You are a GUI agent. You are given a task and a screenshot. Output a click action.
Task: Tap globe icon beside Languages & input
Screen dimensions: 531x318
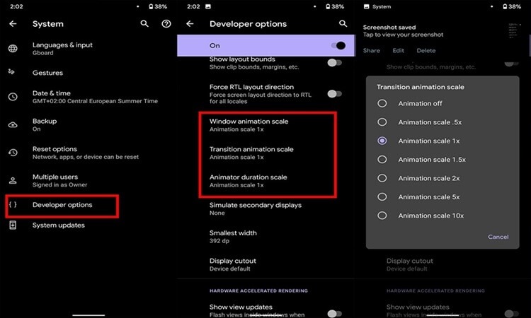click(13, 48)
